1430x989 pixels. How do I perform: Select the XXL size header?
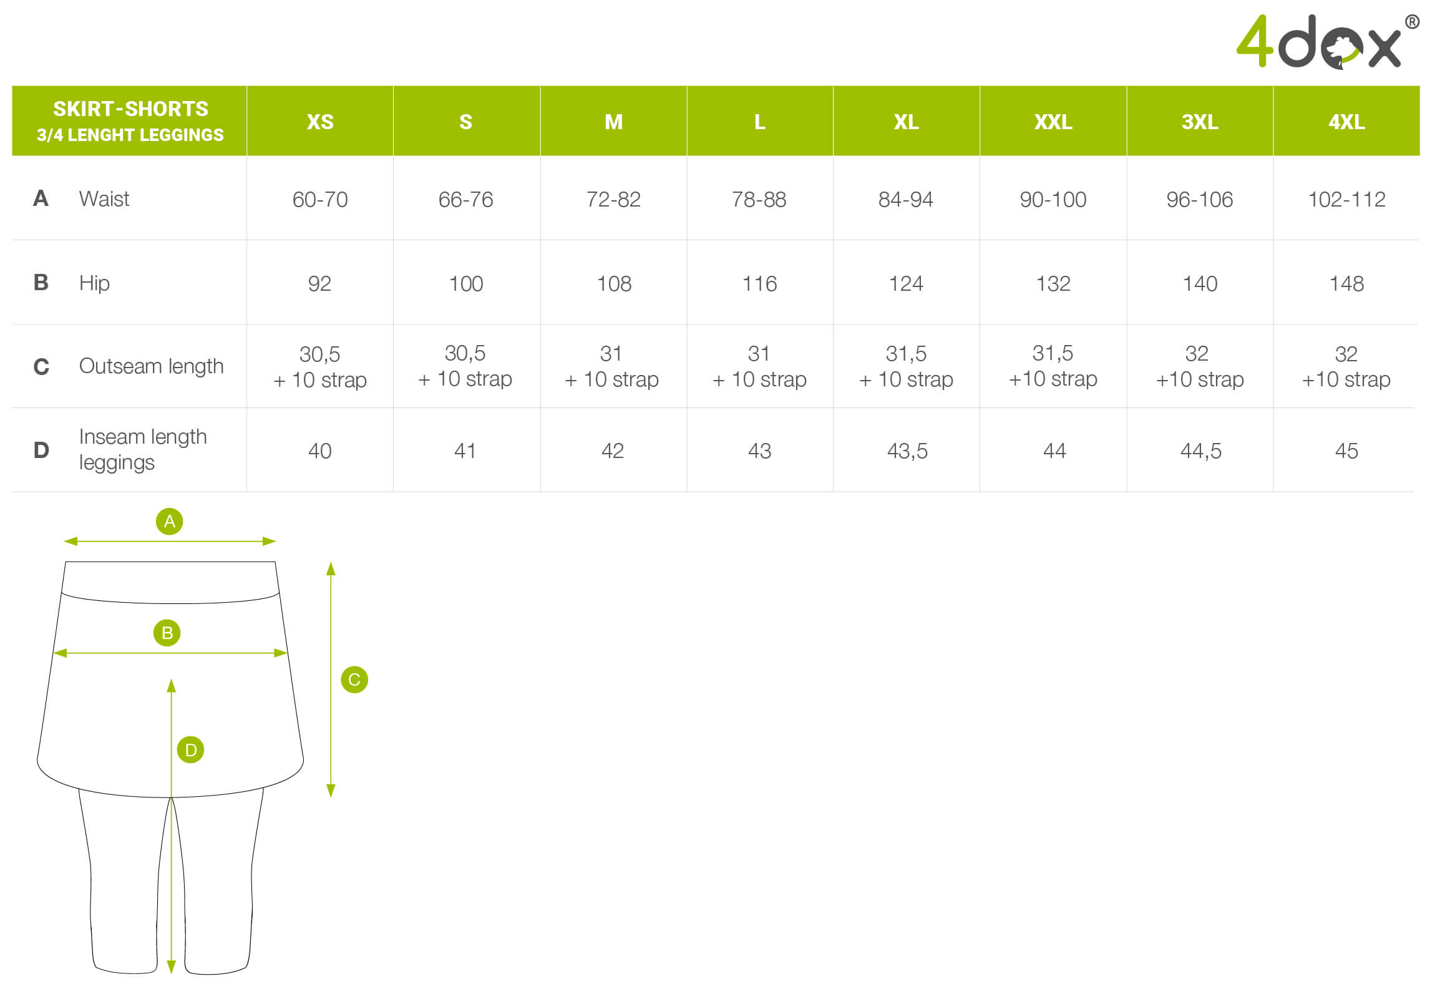pos(1053,122)
